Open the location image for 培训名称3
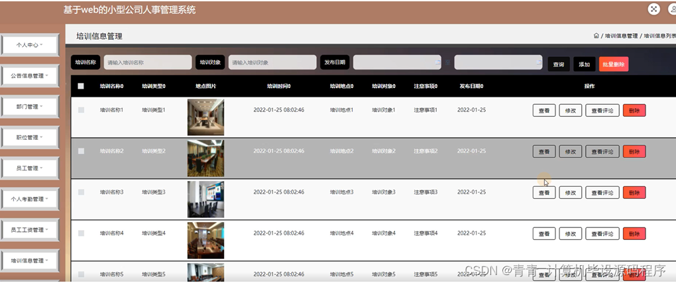676x283 pixels. (205, 199)
